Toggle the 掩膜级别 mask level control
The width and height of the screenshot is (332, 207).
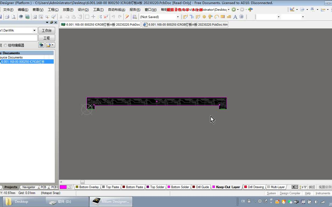[x=325, y=187]
